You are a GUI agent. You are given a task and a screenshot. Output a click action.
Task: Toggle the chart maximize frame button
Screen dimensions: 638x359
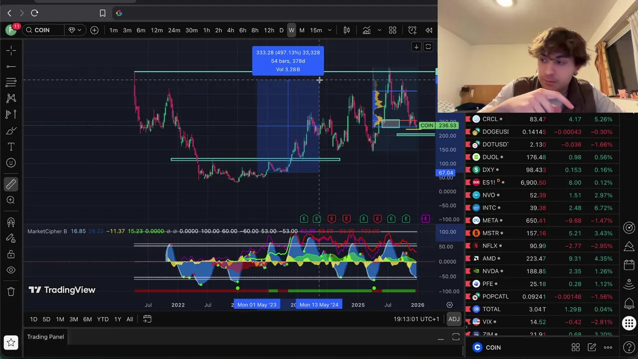[428, 47]
